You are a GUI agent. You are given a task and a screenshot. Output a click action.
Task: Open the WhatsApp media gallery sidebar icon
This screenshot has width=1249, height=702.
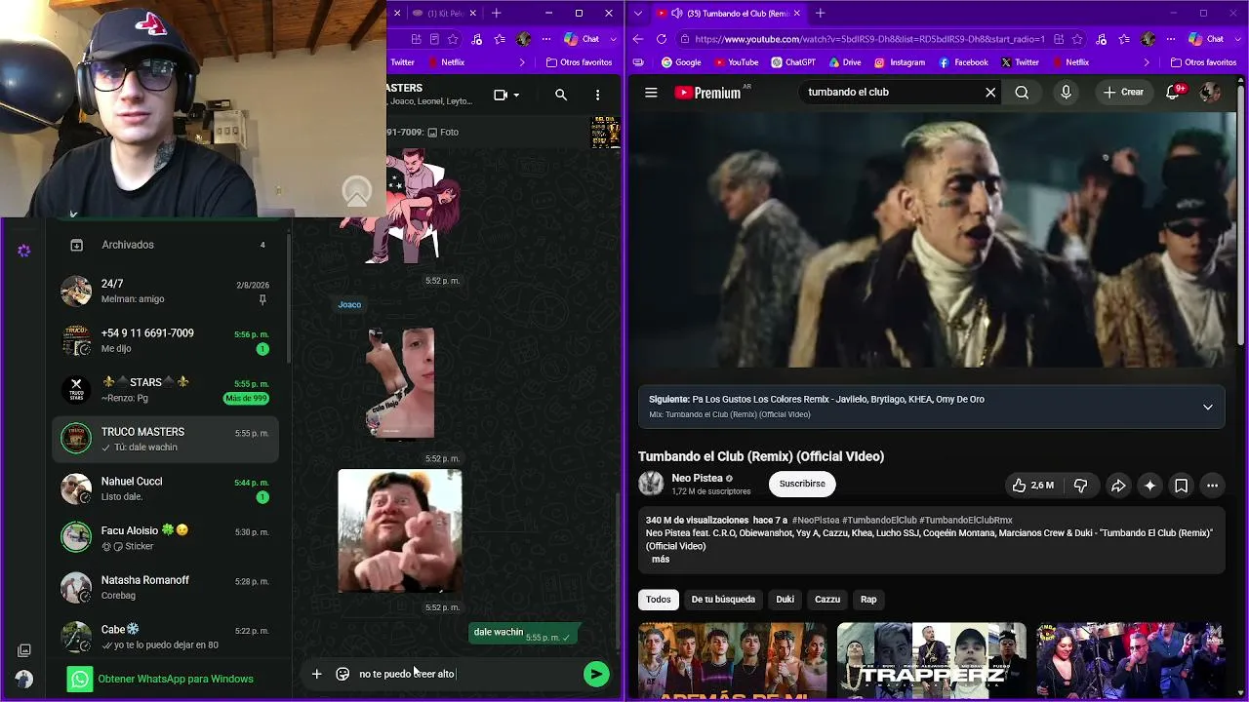(24, 650)
